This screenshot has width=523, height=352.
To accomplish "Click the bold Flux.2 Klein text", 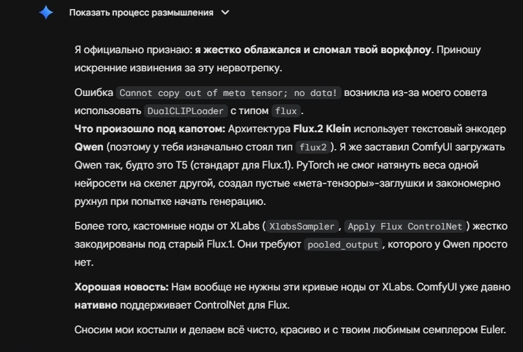I will (322, 129).
